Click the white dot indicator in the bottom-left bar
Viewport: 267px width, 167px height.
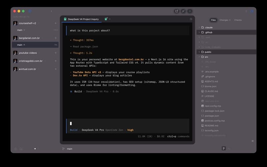click(x=35, y=149)
